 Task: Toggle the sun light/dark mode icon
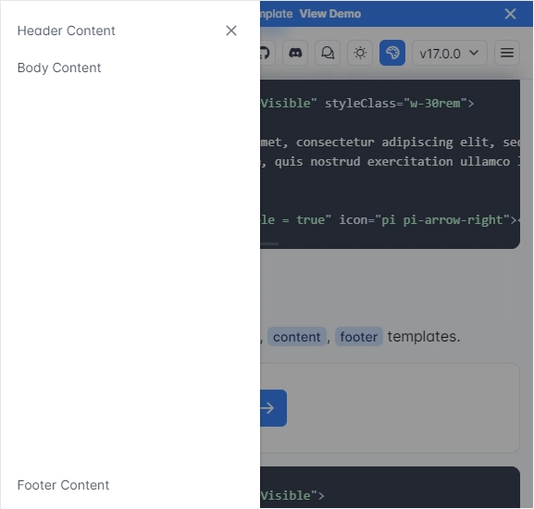[360, 53]
